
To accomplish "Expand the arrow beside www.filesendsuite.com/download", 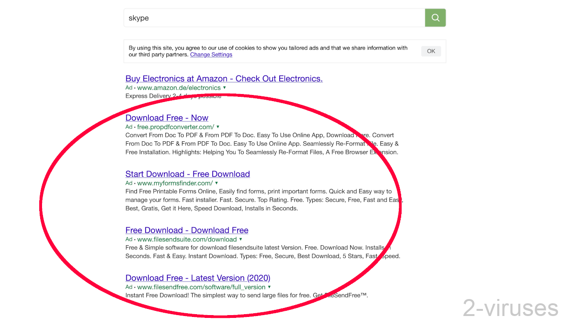I will 241,239.
